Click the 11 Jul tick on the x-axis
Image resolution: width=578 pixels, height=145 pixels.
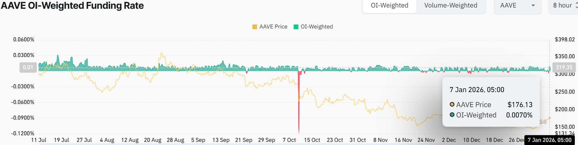coord(39,140)
